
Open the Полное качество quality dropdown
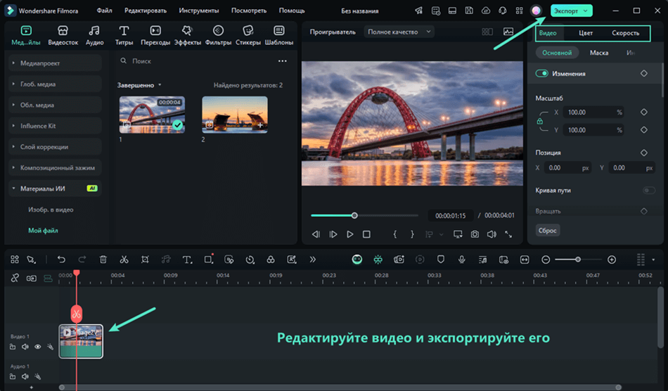click(x=399, y=32)
